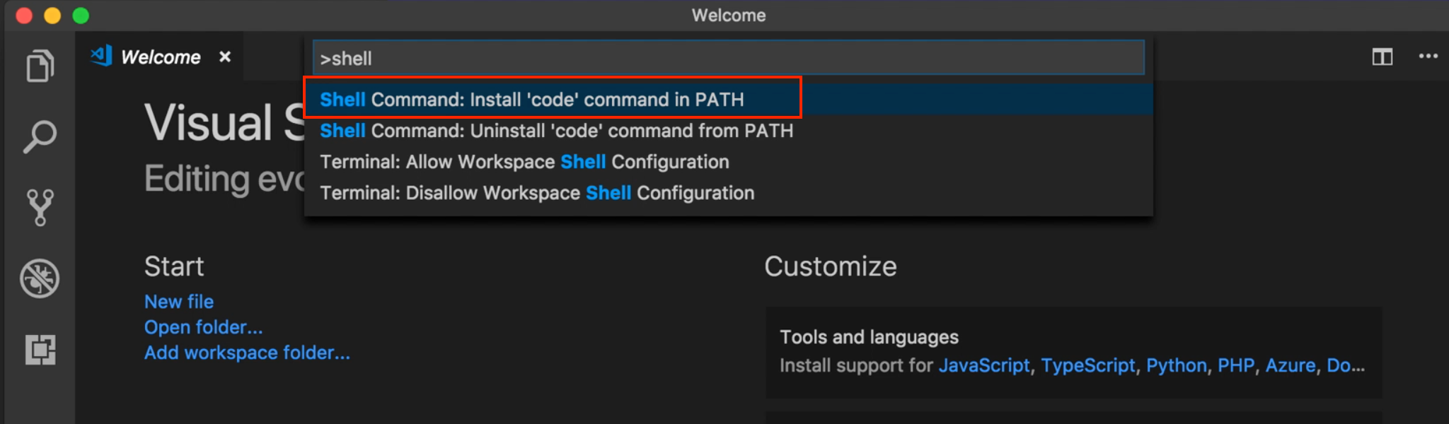The height and width of the screenshot is (424, 1449).
Task: Install Python language support link
Action: [x=1177, y=365]
